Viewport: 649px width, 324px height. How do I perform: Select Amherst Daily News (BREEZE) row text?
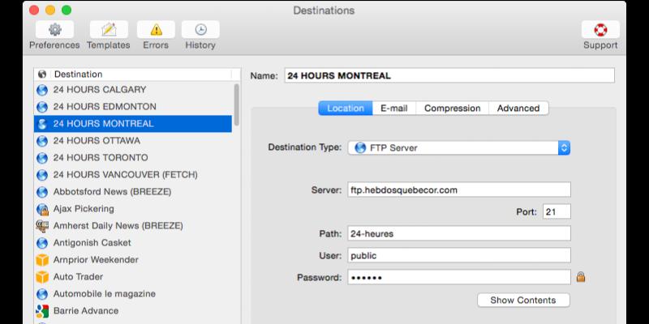118,226
